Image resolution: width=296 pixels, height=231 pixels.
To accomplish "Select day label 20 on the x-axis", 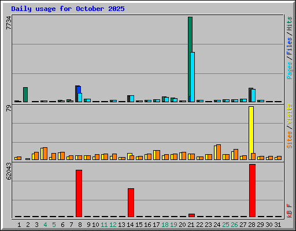I will click(x=182, y=225).
